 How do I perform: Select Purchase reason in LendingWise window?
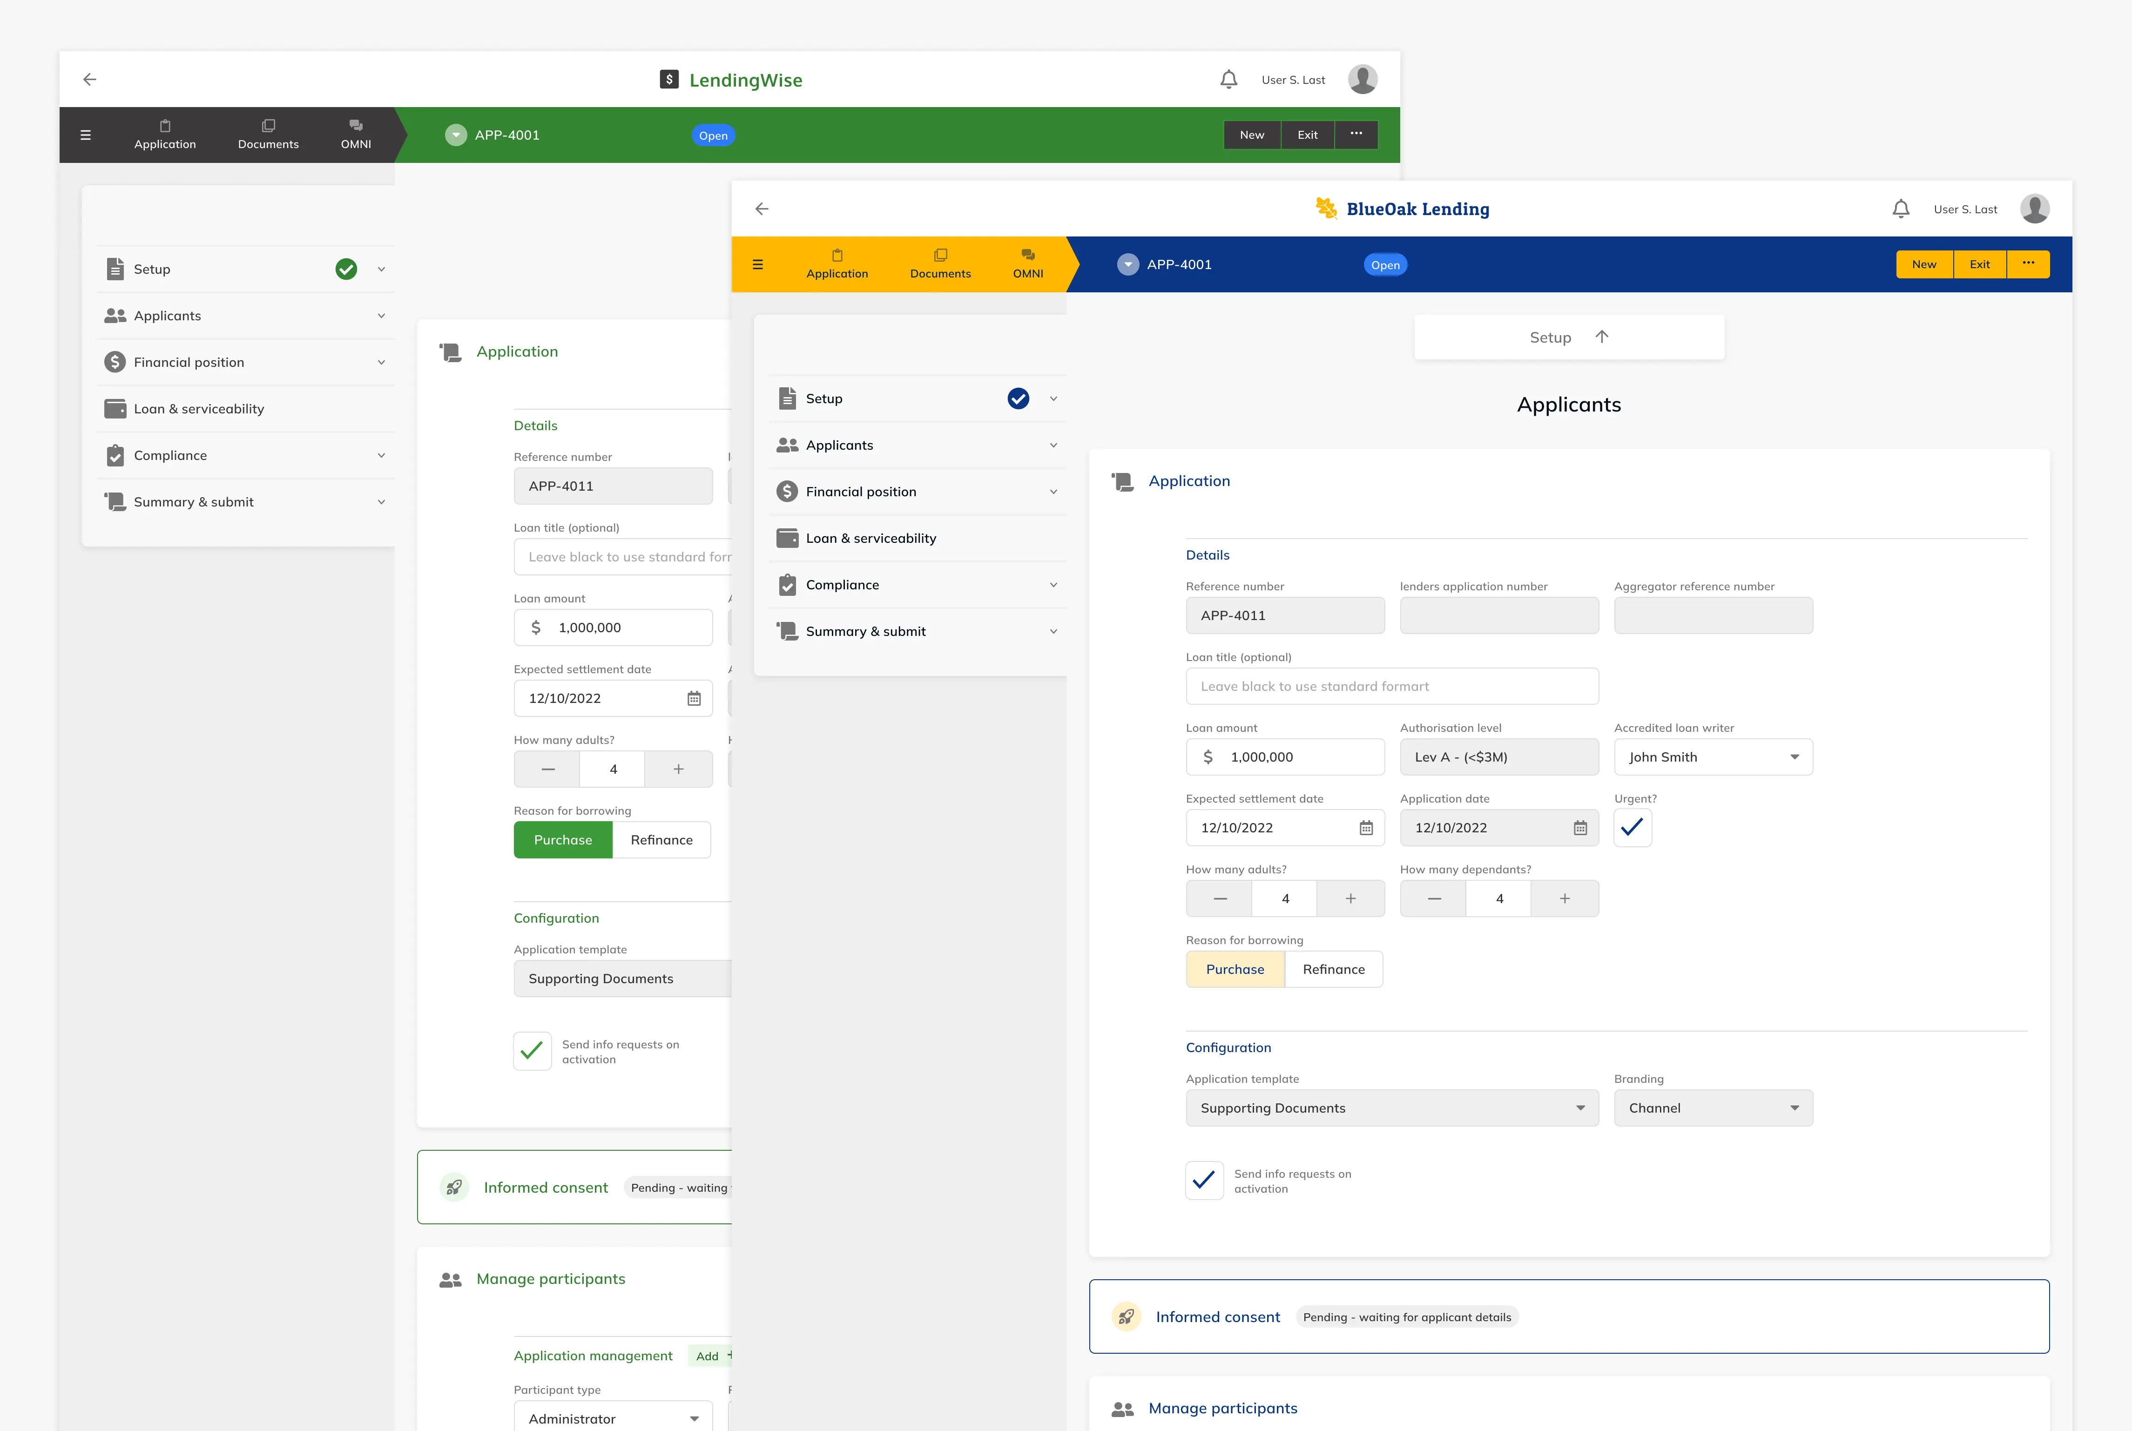point(563,840)
